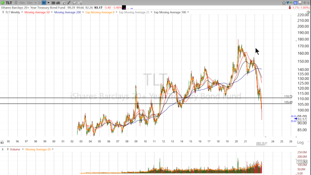Click the star favorite icon
This screenshot has height=175, width=311.
tap(284, 3)
